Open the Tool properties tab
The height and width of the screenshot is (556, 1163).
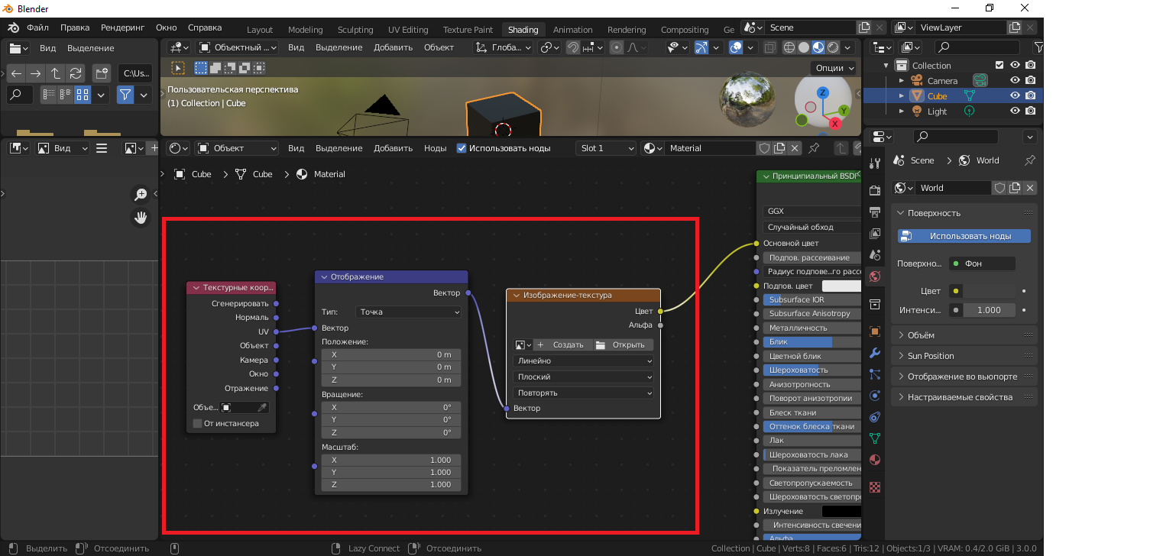pyautogui.click(x=875, y=163)
